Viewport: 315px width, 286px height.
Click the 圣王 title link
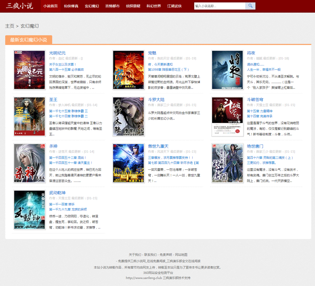tap(53, 100)
